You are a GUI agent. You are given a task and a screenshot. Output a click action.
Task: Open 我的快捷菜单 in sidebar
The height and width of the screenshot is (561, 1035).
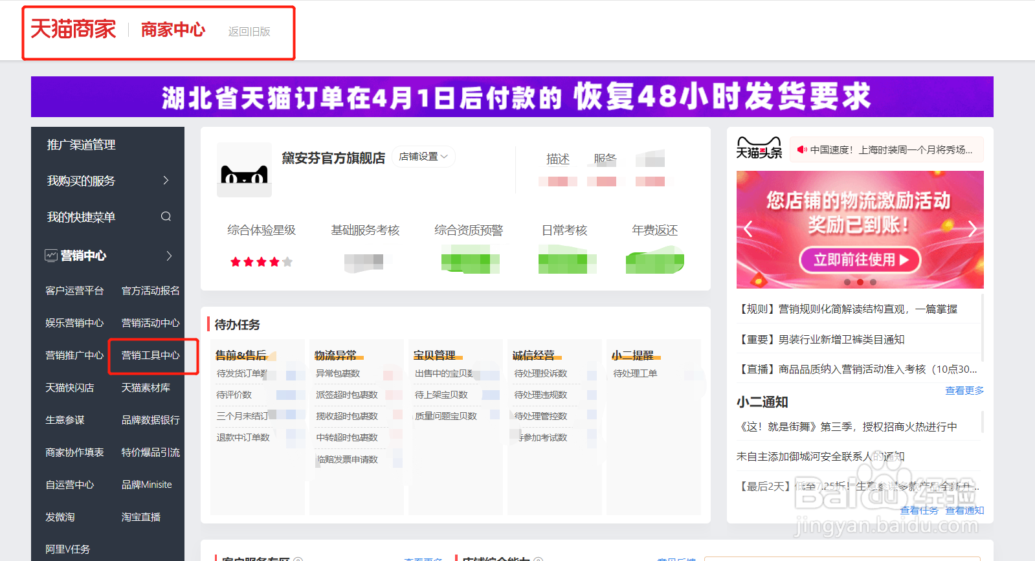coord(81,217)
